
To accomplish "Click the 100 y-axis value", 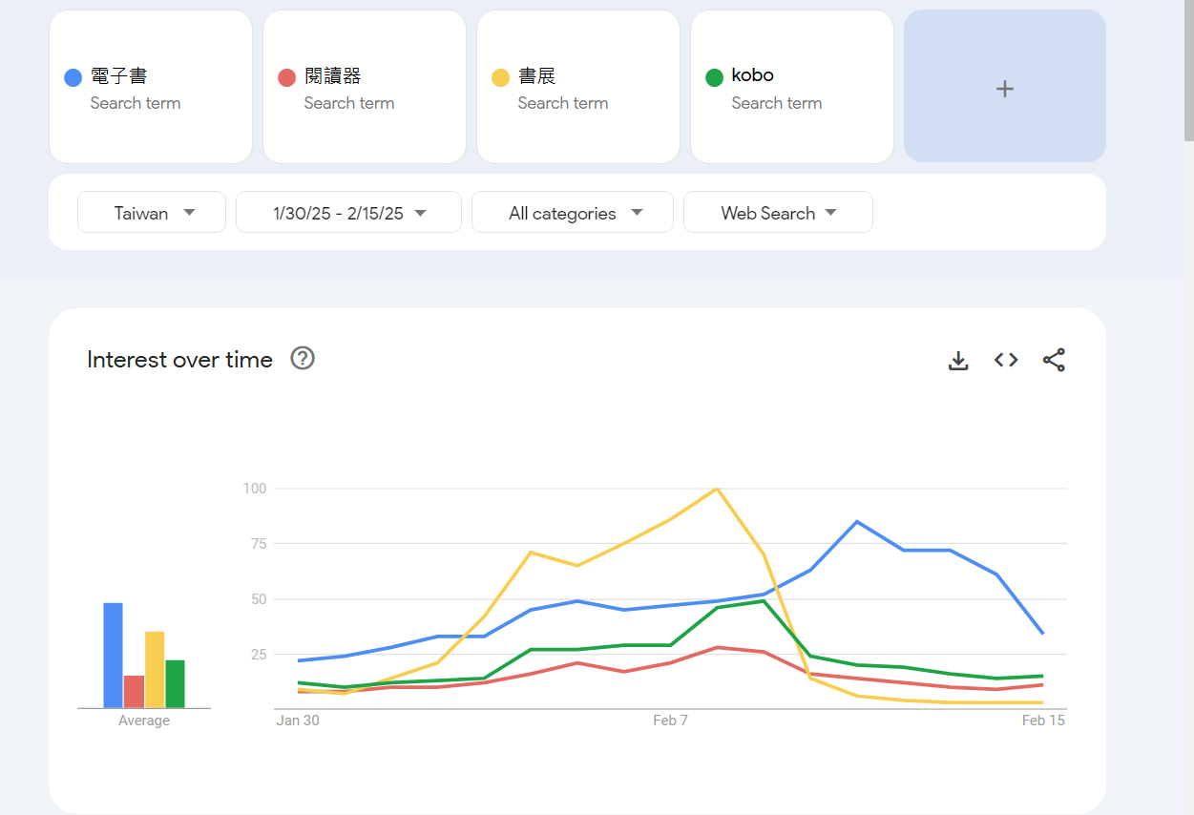I will [x=255, y=489].
